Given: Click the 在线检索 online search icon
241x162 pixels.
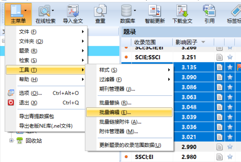Looking at the screenshot, I should coord(44,11).
